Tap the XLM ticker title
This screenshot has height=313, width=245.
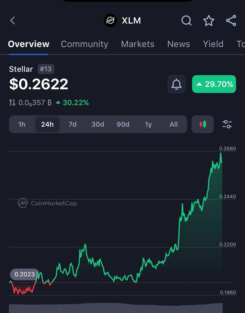[131, 21]
